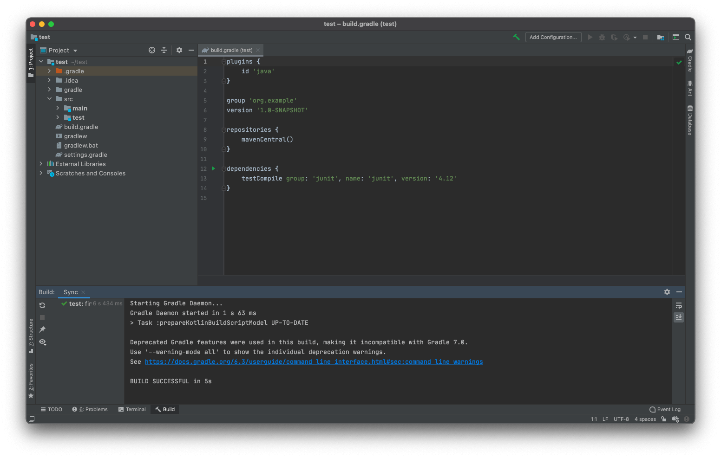Collapse the src directory
This screenshot has height=458, width=721.
click(x=50, y=99)
